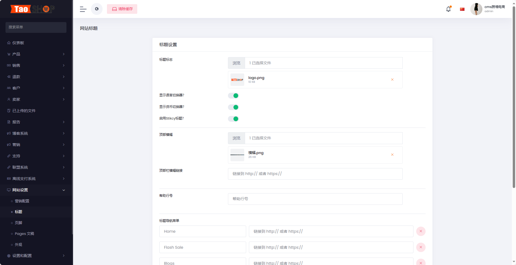Open the 页脚 submenu item
This screenshot has height=265, width=516.
[18, 223]
